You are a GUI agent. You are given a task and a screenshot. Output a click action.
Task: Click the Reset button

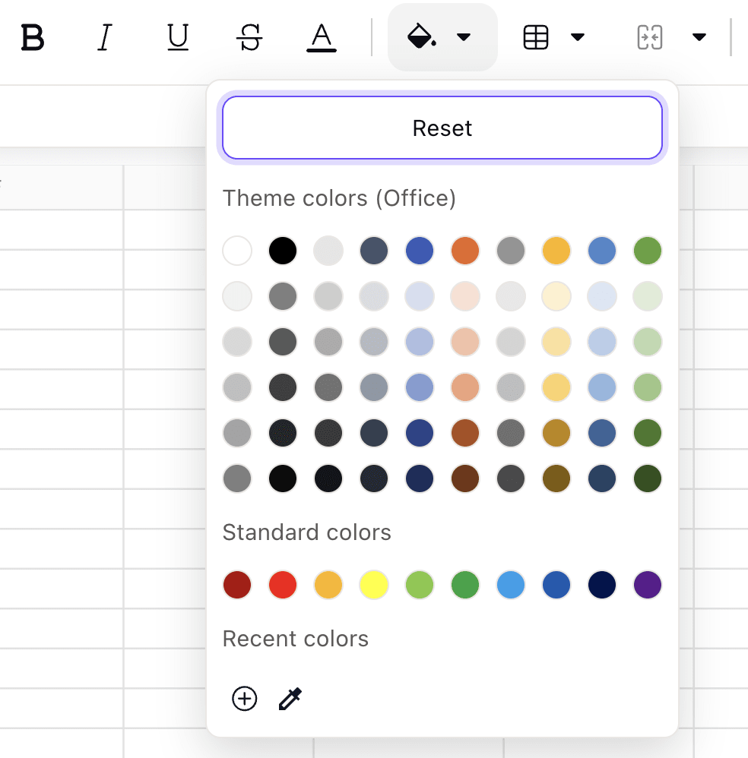(x=442, y=128)
